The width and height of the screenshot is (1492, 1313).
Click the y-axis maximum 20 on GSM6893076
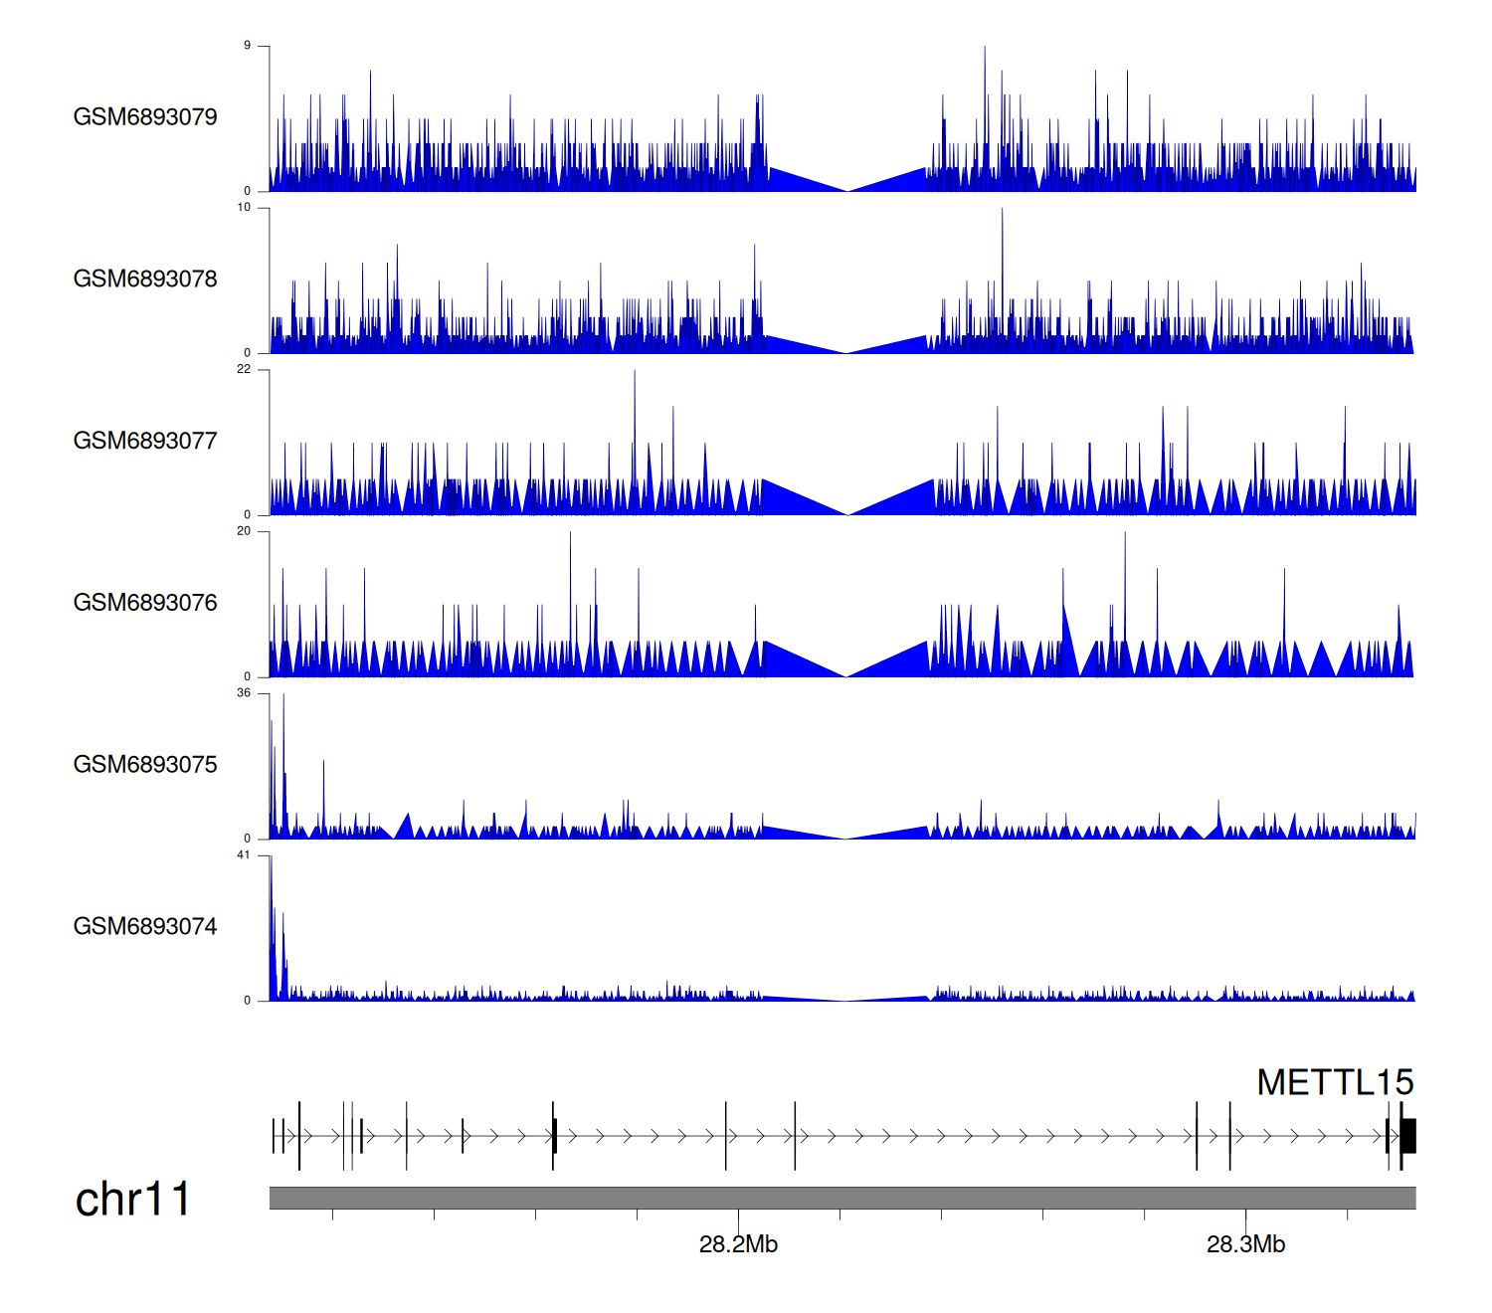click(244, 531)
